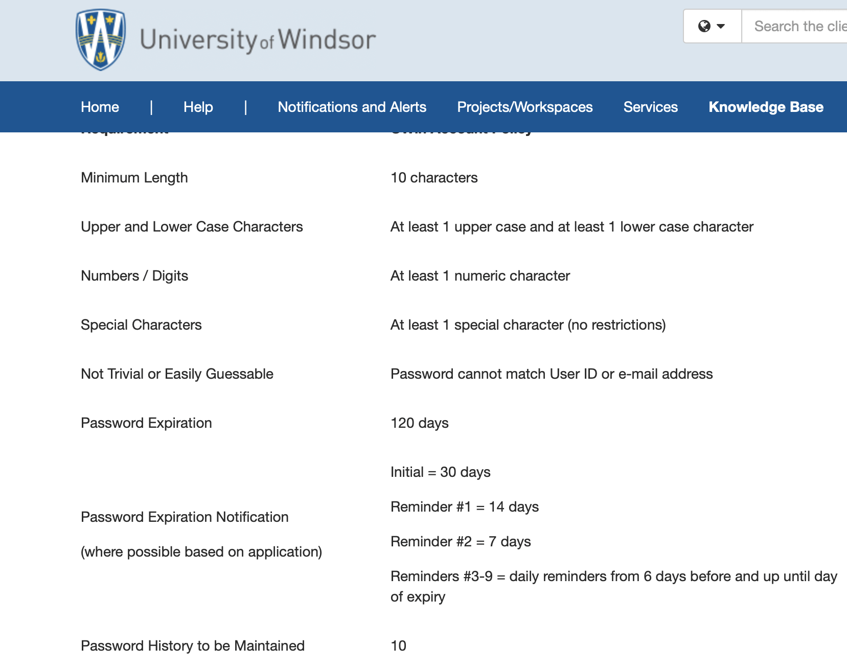Expand the dropdown caret beside the globe

tap(721, 26)
